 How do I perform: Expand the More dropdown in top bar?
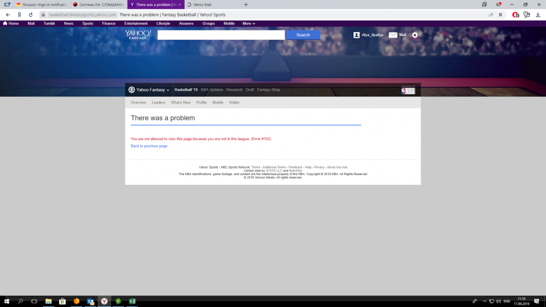coord(248,23)
